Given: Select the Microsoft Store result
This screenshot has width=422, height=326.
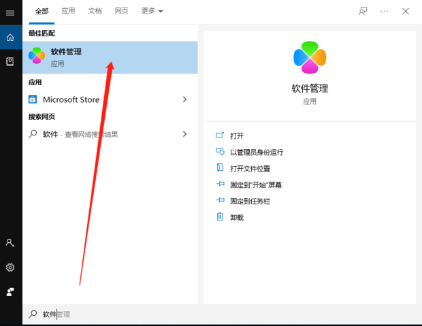Looking at the screenshot, I should tap(110, 99).
